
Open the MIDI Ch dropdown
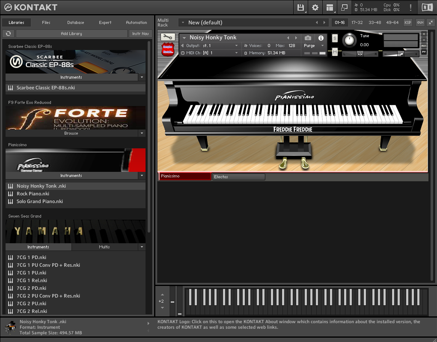236,53
